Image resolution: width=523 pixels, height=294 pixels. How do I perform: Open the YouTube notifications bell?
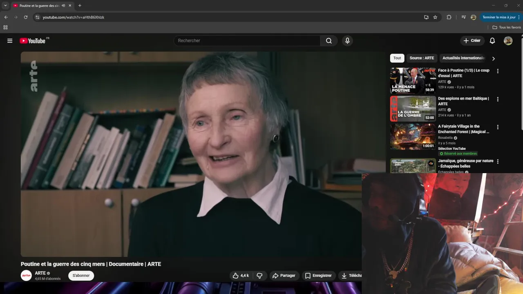click(x=492, y=41)
